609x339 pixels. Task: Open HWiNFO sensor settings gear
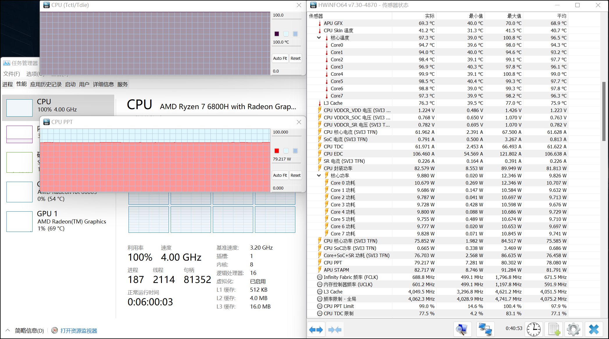click(573, 329)
